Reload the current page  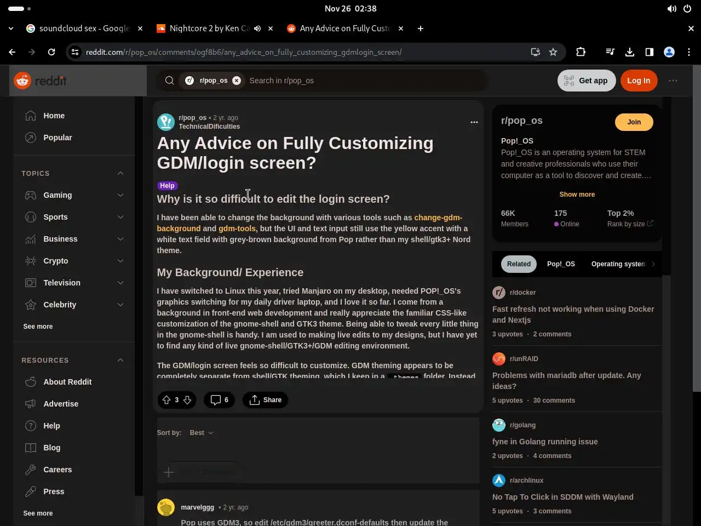[51, 52]
